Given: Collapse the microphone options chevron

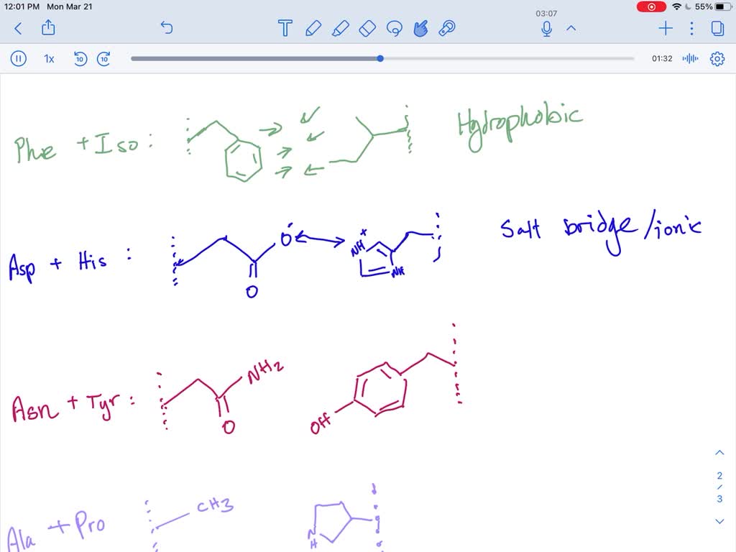Looking at the screenshot, I should [571, 29].
